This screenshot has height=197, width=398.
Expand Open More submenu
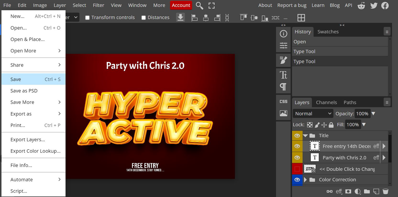click(x=34, y=51)
